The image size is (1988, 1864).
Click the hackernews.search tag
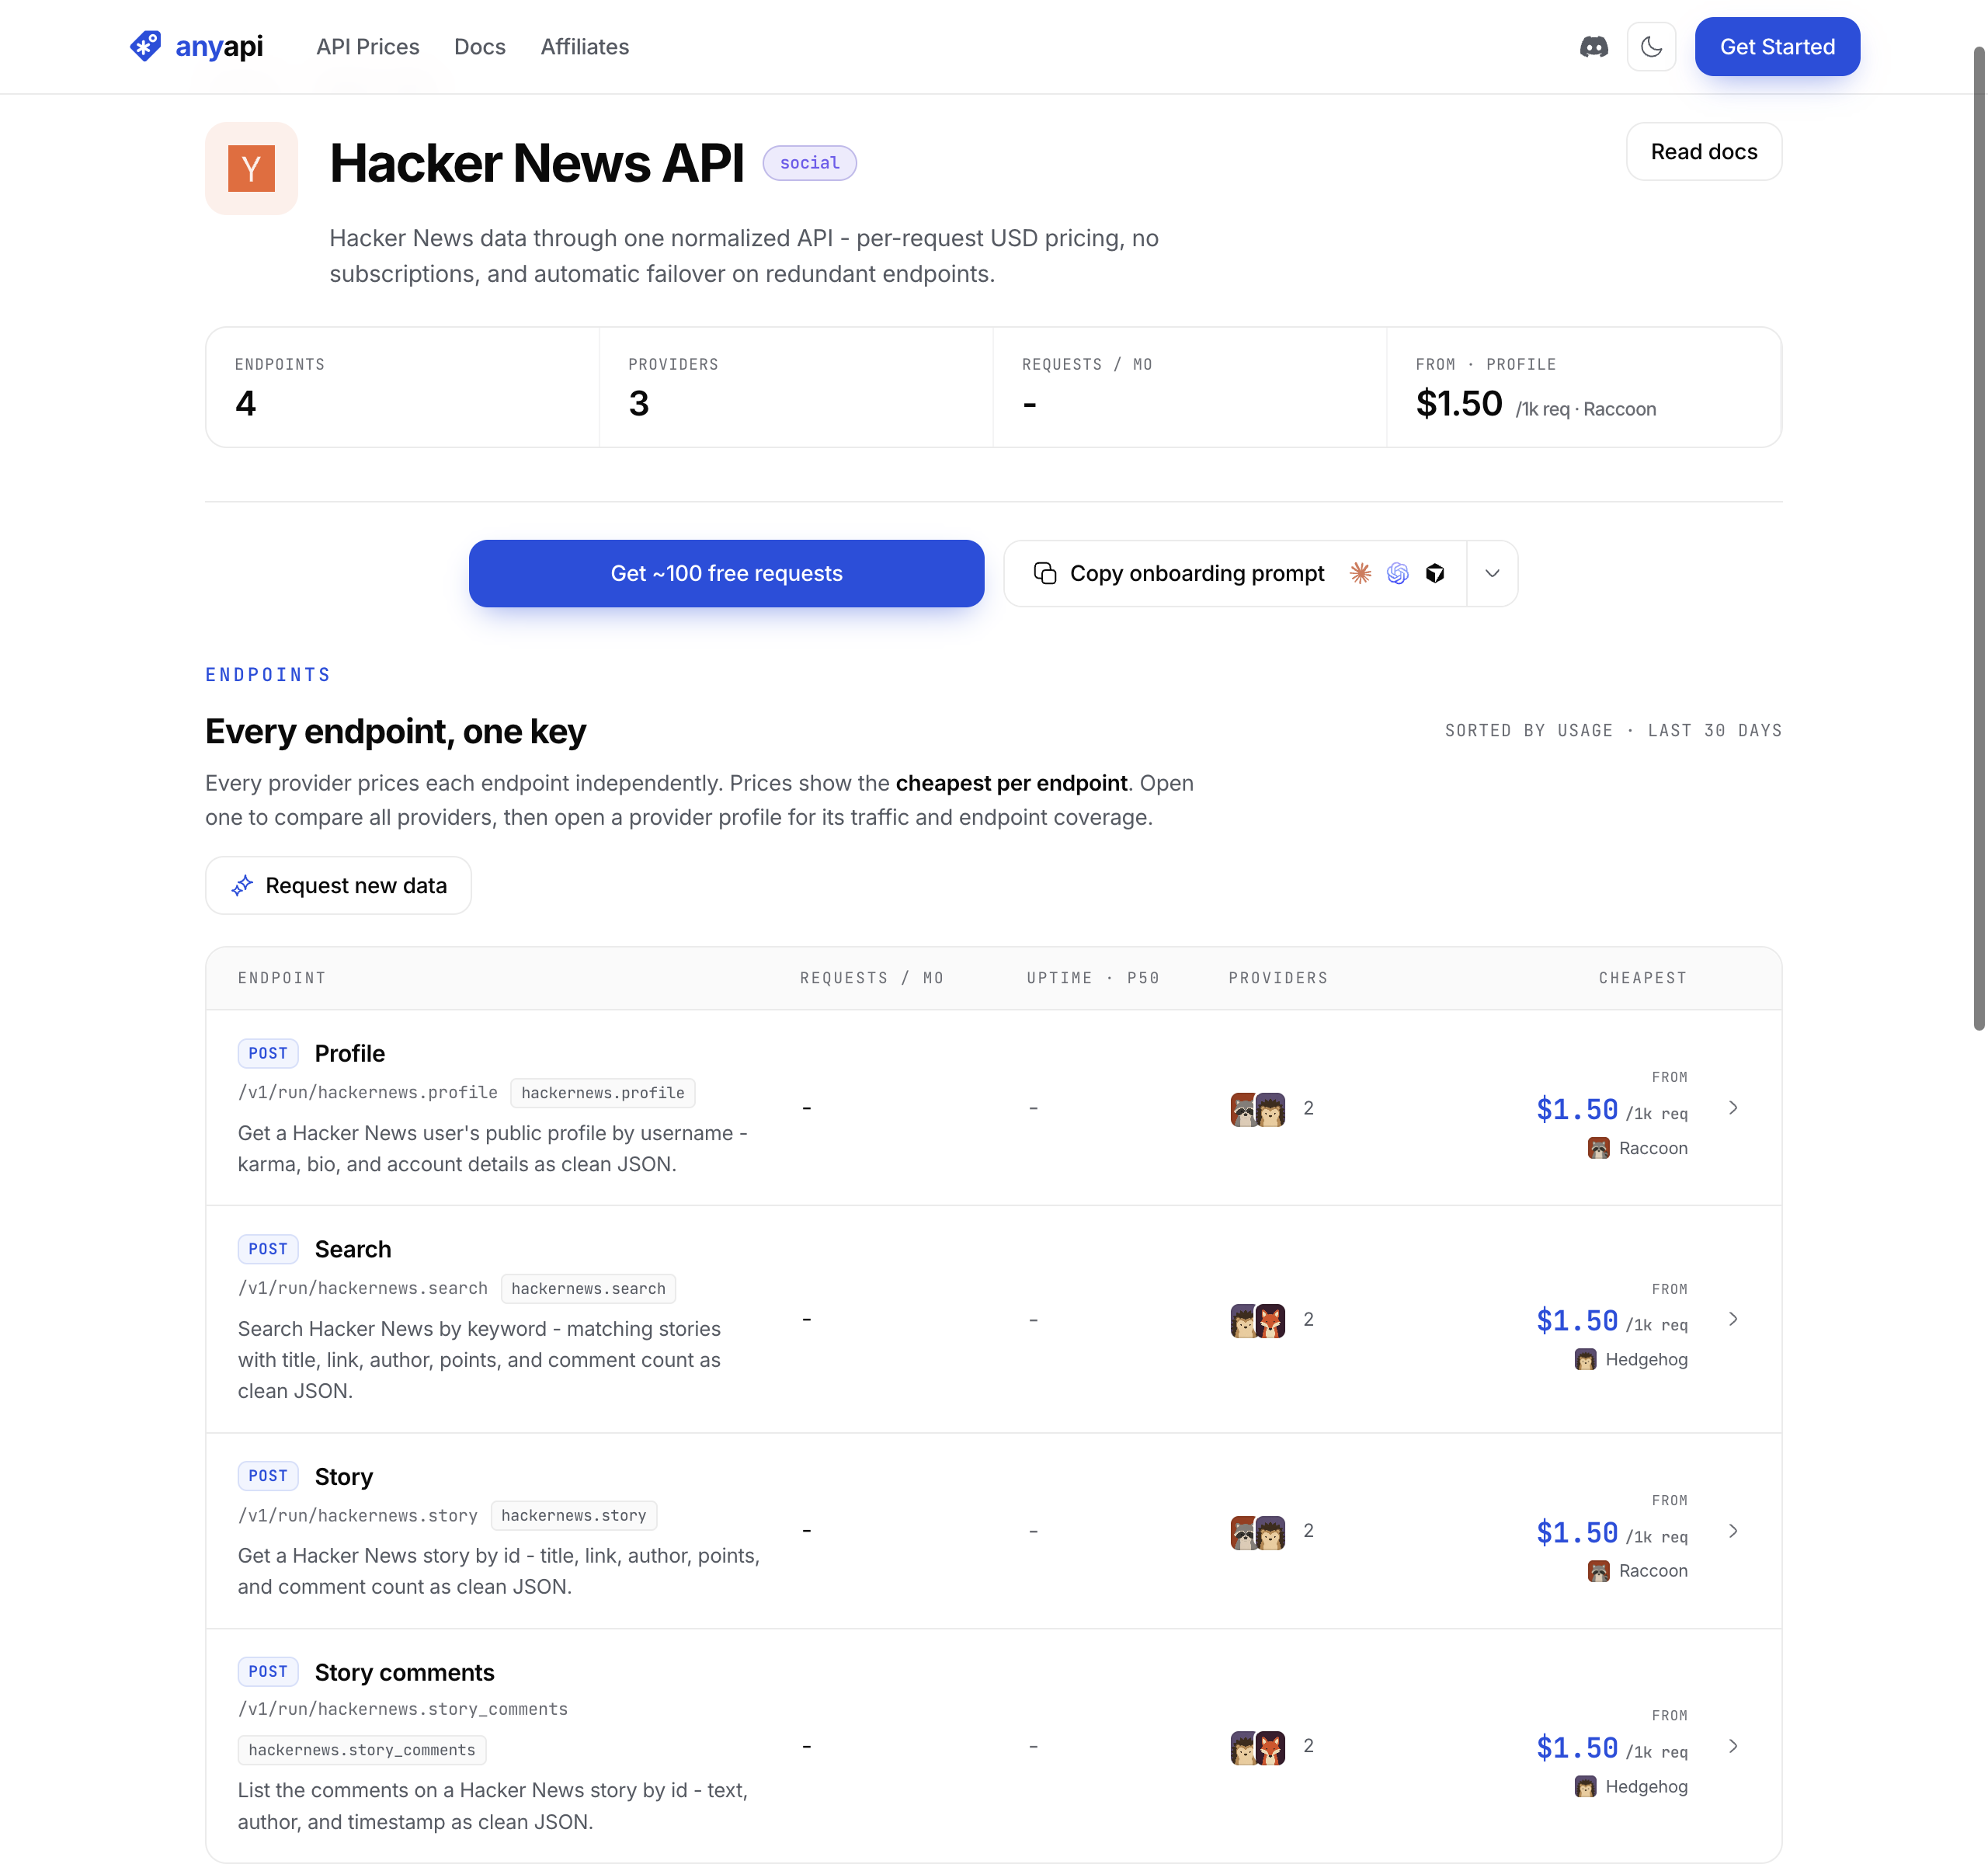pos(588,1289)
